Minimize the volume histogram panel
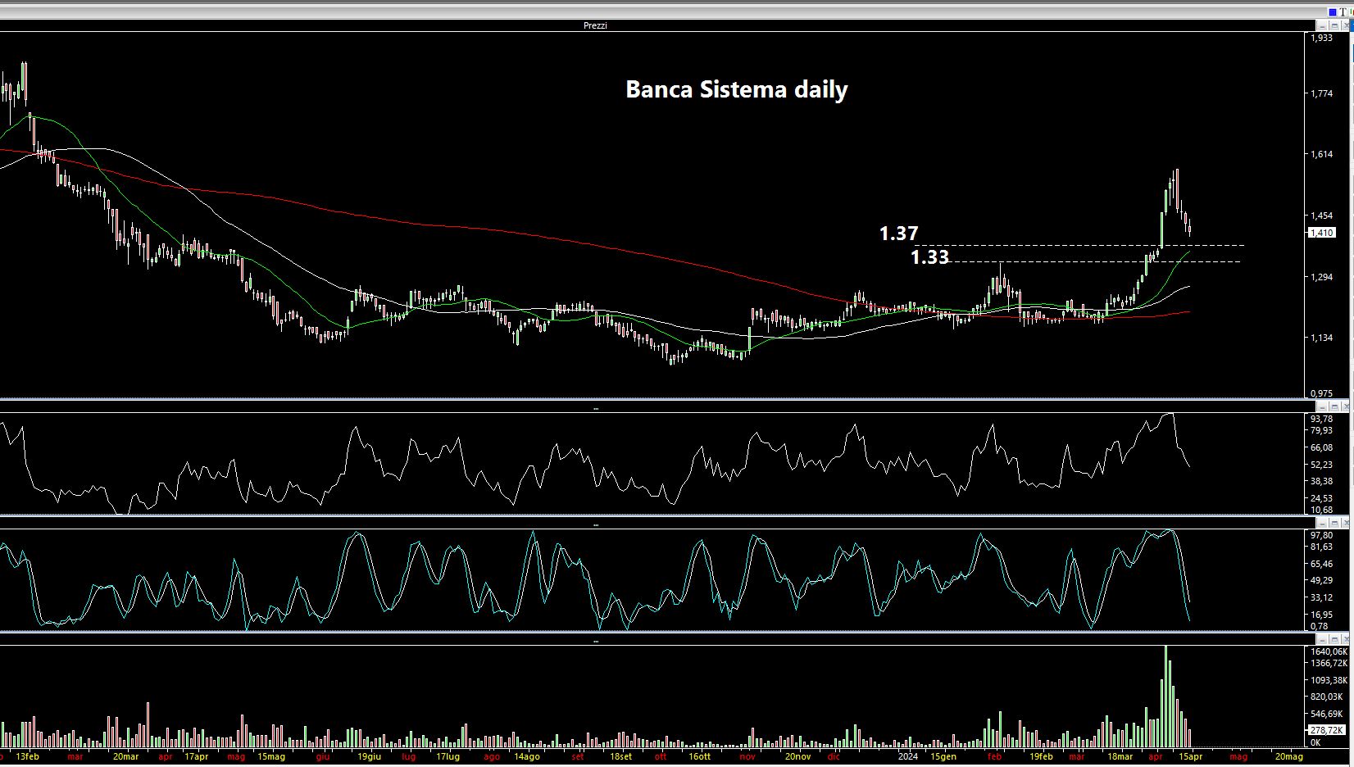Image resolution: width=1354 pixels, height=767 pixels. pos(1322,639)
